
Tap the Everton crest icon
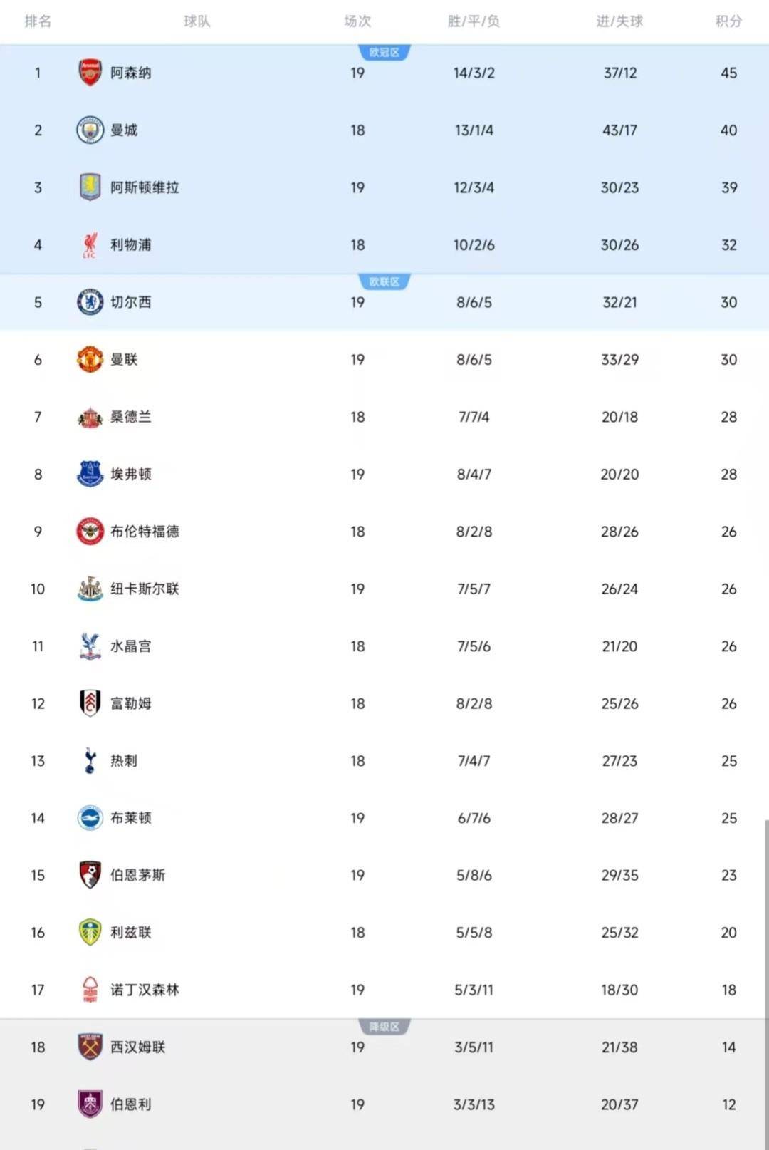point(90,474)
